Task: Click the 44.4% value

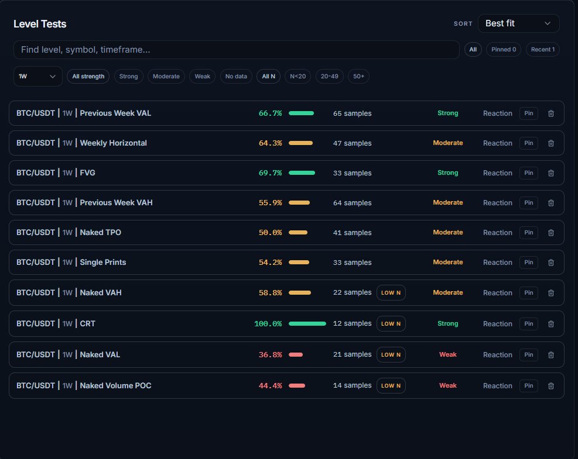Action: tap(270, 386)
